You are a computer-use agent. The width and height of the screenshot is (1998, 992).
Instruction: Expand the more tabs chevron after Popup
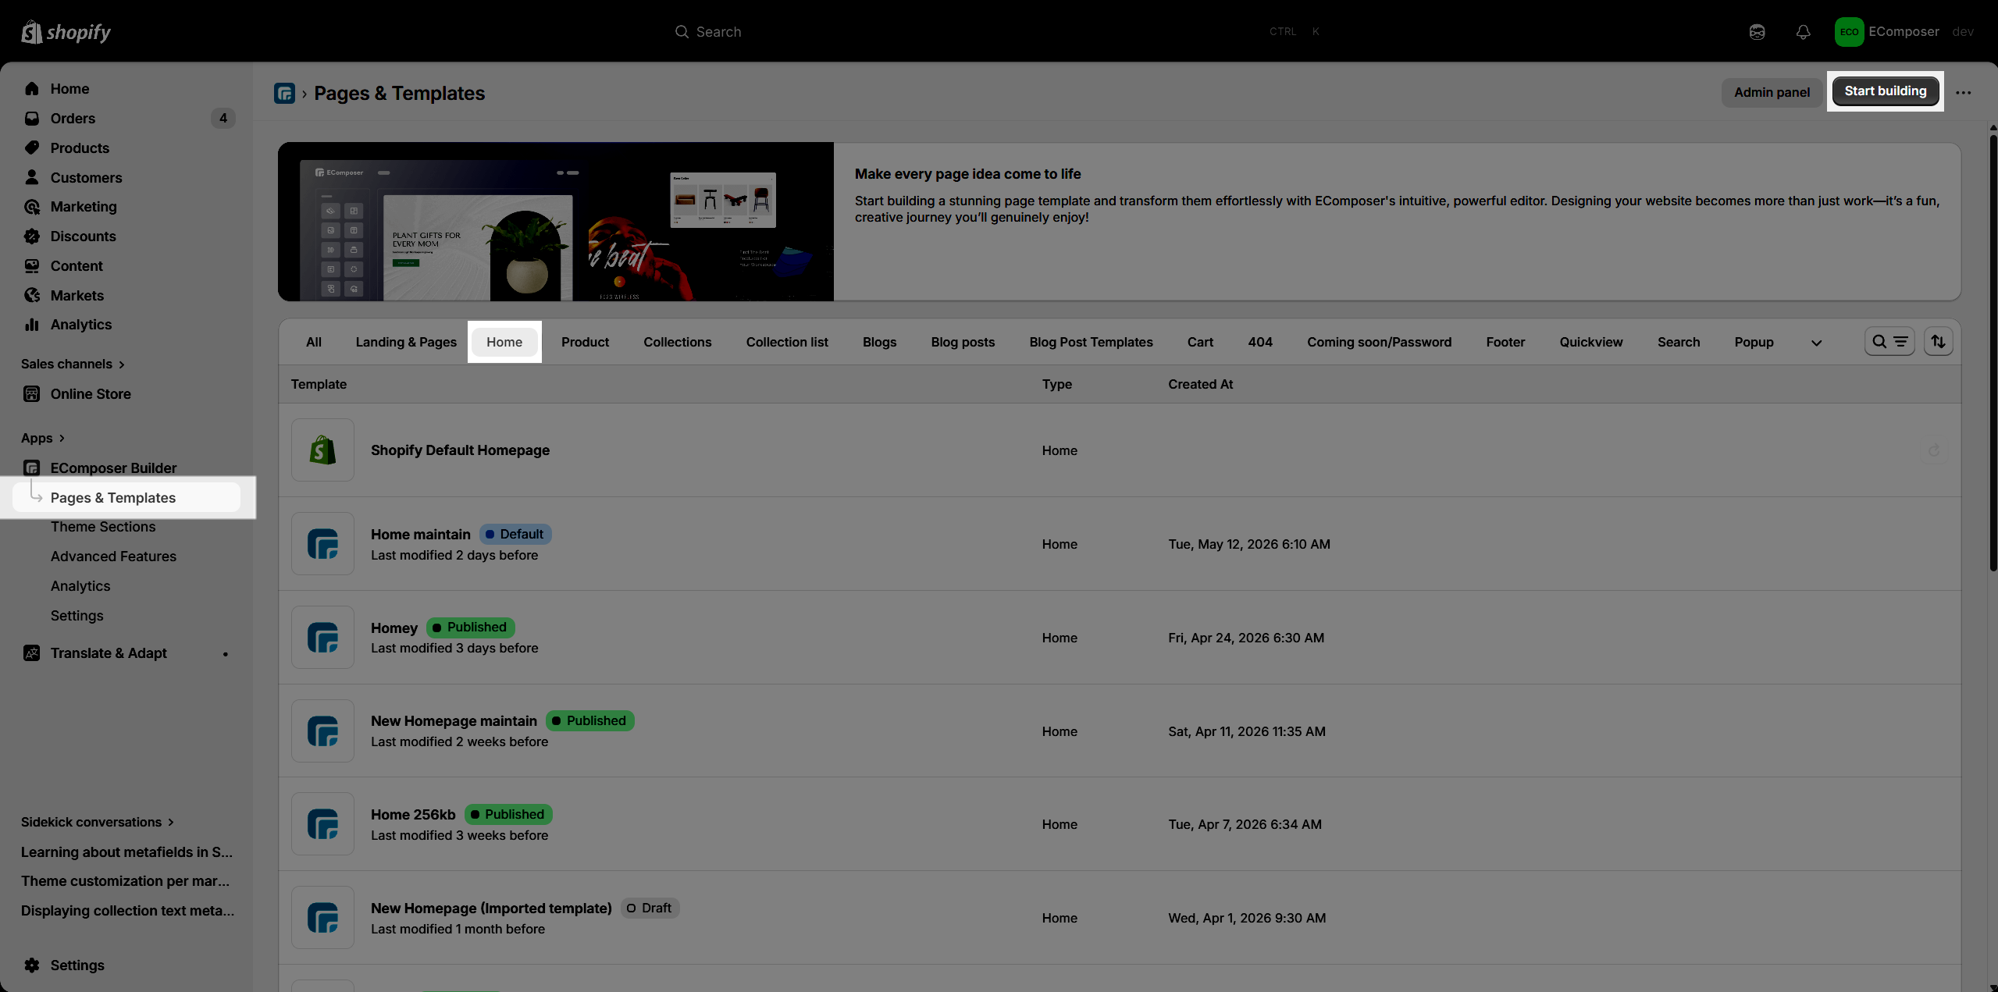coord(1816,343)
